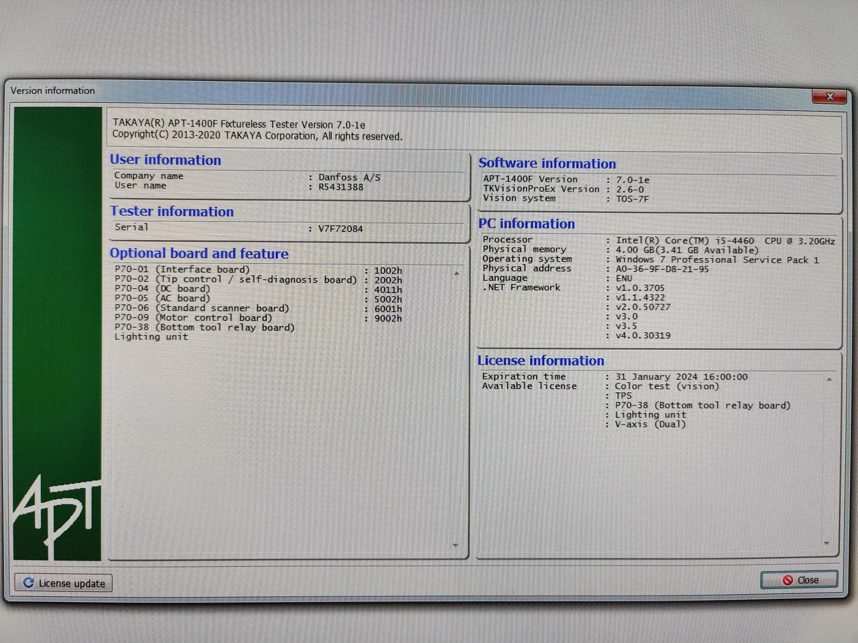858x643 pixels.
Task: Click the P70-38 license entry in License information
Action: coord(702,405)
